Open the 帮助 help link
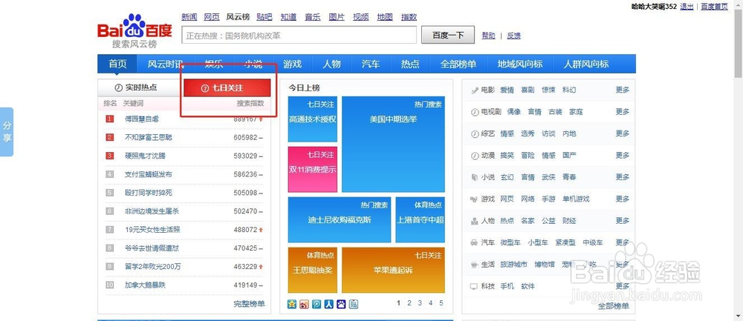The image size is (743, 321). coord(489,36)
